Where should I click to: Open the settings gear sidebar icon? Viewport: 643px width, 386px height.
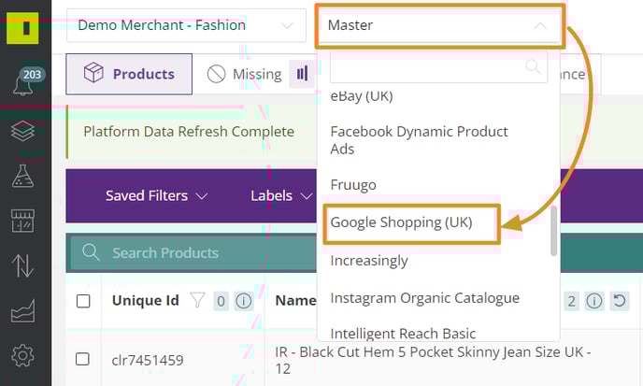click(x=22, y=355)
